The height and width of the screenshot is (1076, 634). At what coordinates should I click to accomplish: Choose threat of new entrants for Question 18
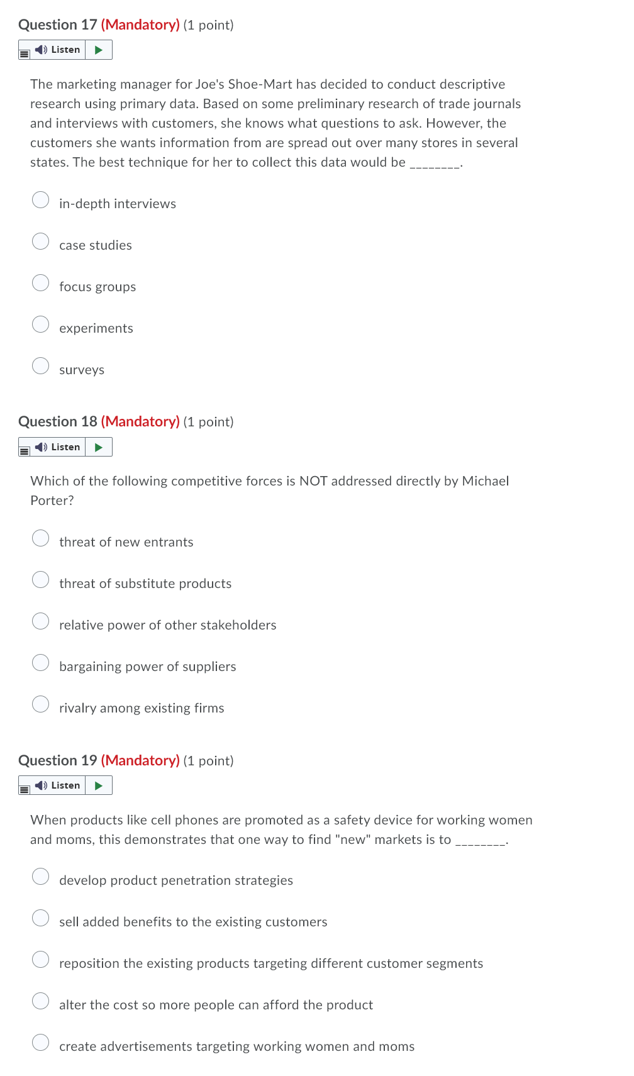tap(41, 538)
